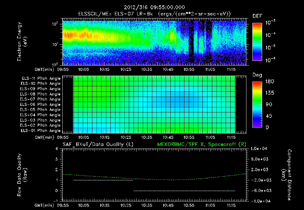
Task: Select the ELS-09 Pitch Angle row label
Action: (40, 89)
